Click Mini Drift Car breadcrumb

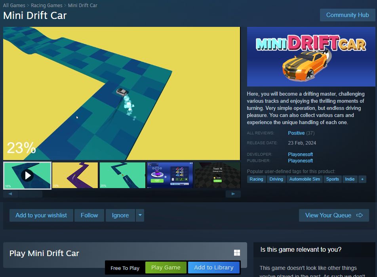[82, 5]
